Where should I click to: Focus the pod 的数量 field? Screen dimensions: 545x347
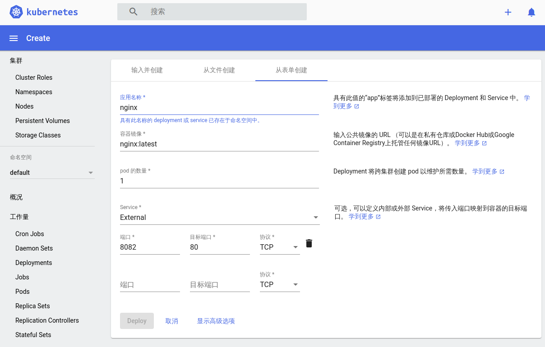pyautogui.click(x=219, y=181)
